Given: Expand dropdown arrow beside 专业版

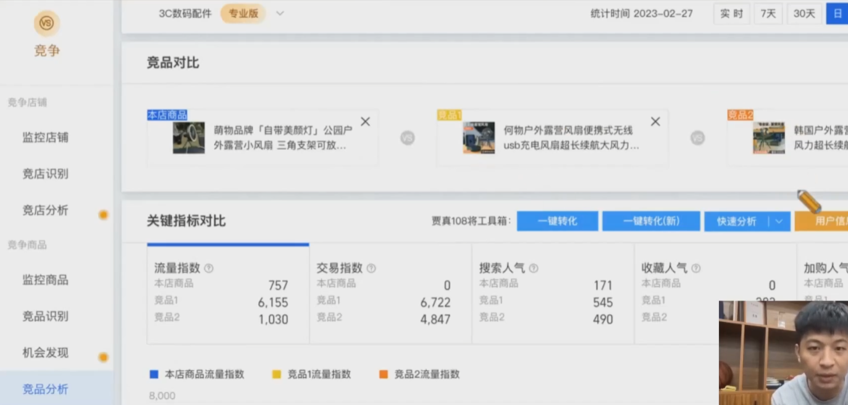Looking at the screenshot, I should [280, 14].
